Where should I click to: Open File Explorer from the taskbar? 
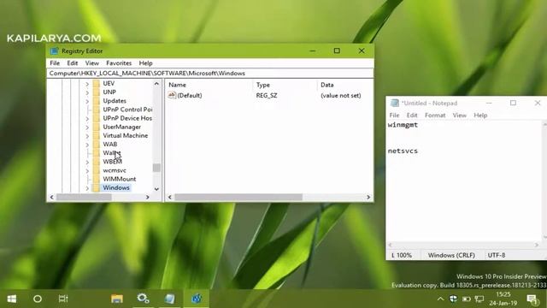tap(117, 299)
